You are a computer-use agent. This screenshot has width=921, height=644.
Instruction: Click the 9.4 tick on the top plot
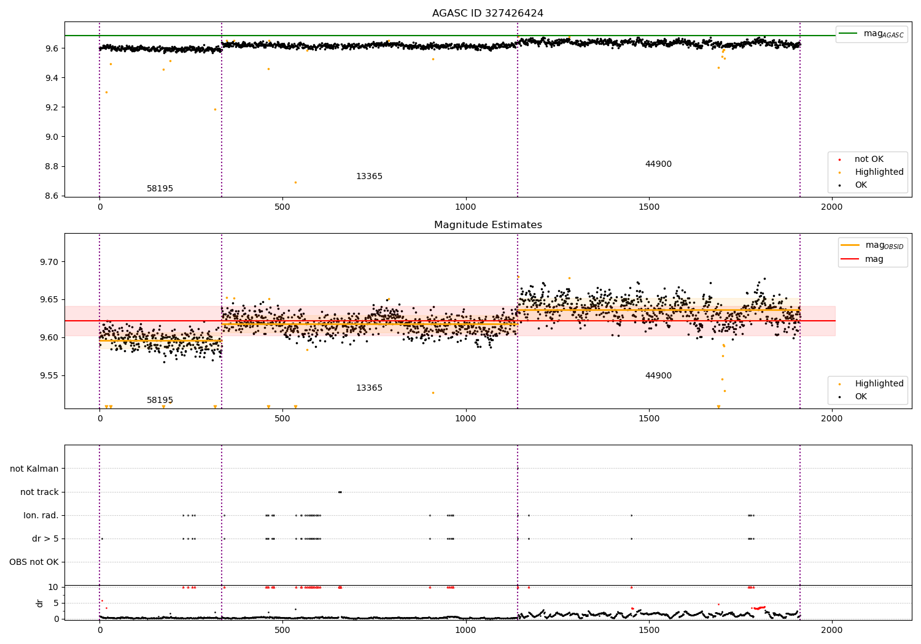(52, 78)
